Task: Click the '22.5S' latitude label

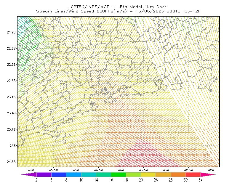Action: pos(11,65)
